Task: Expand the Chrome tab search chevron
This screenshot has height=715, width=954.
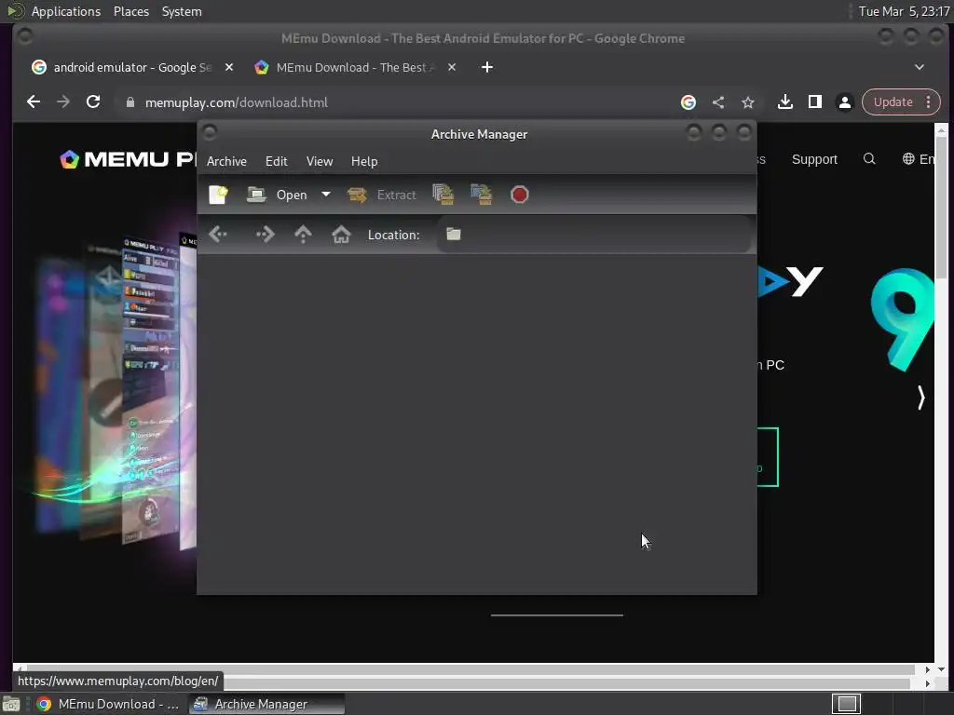Action: 920,67
